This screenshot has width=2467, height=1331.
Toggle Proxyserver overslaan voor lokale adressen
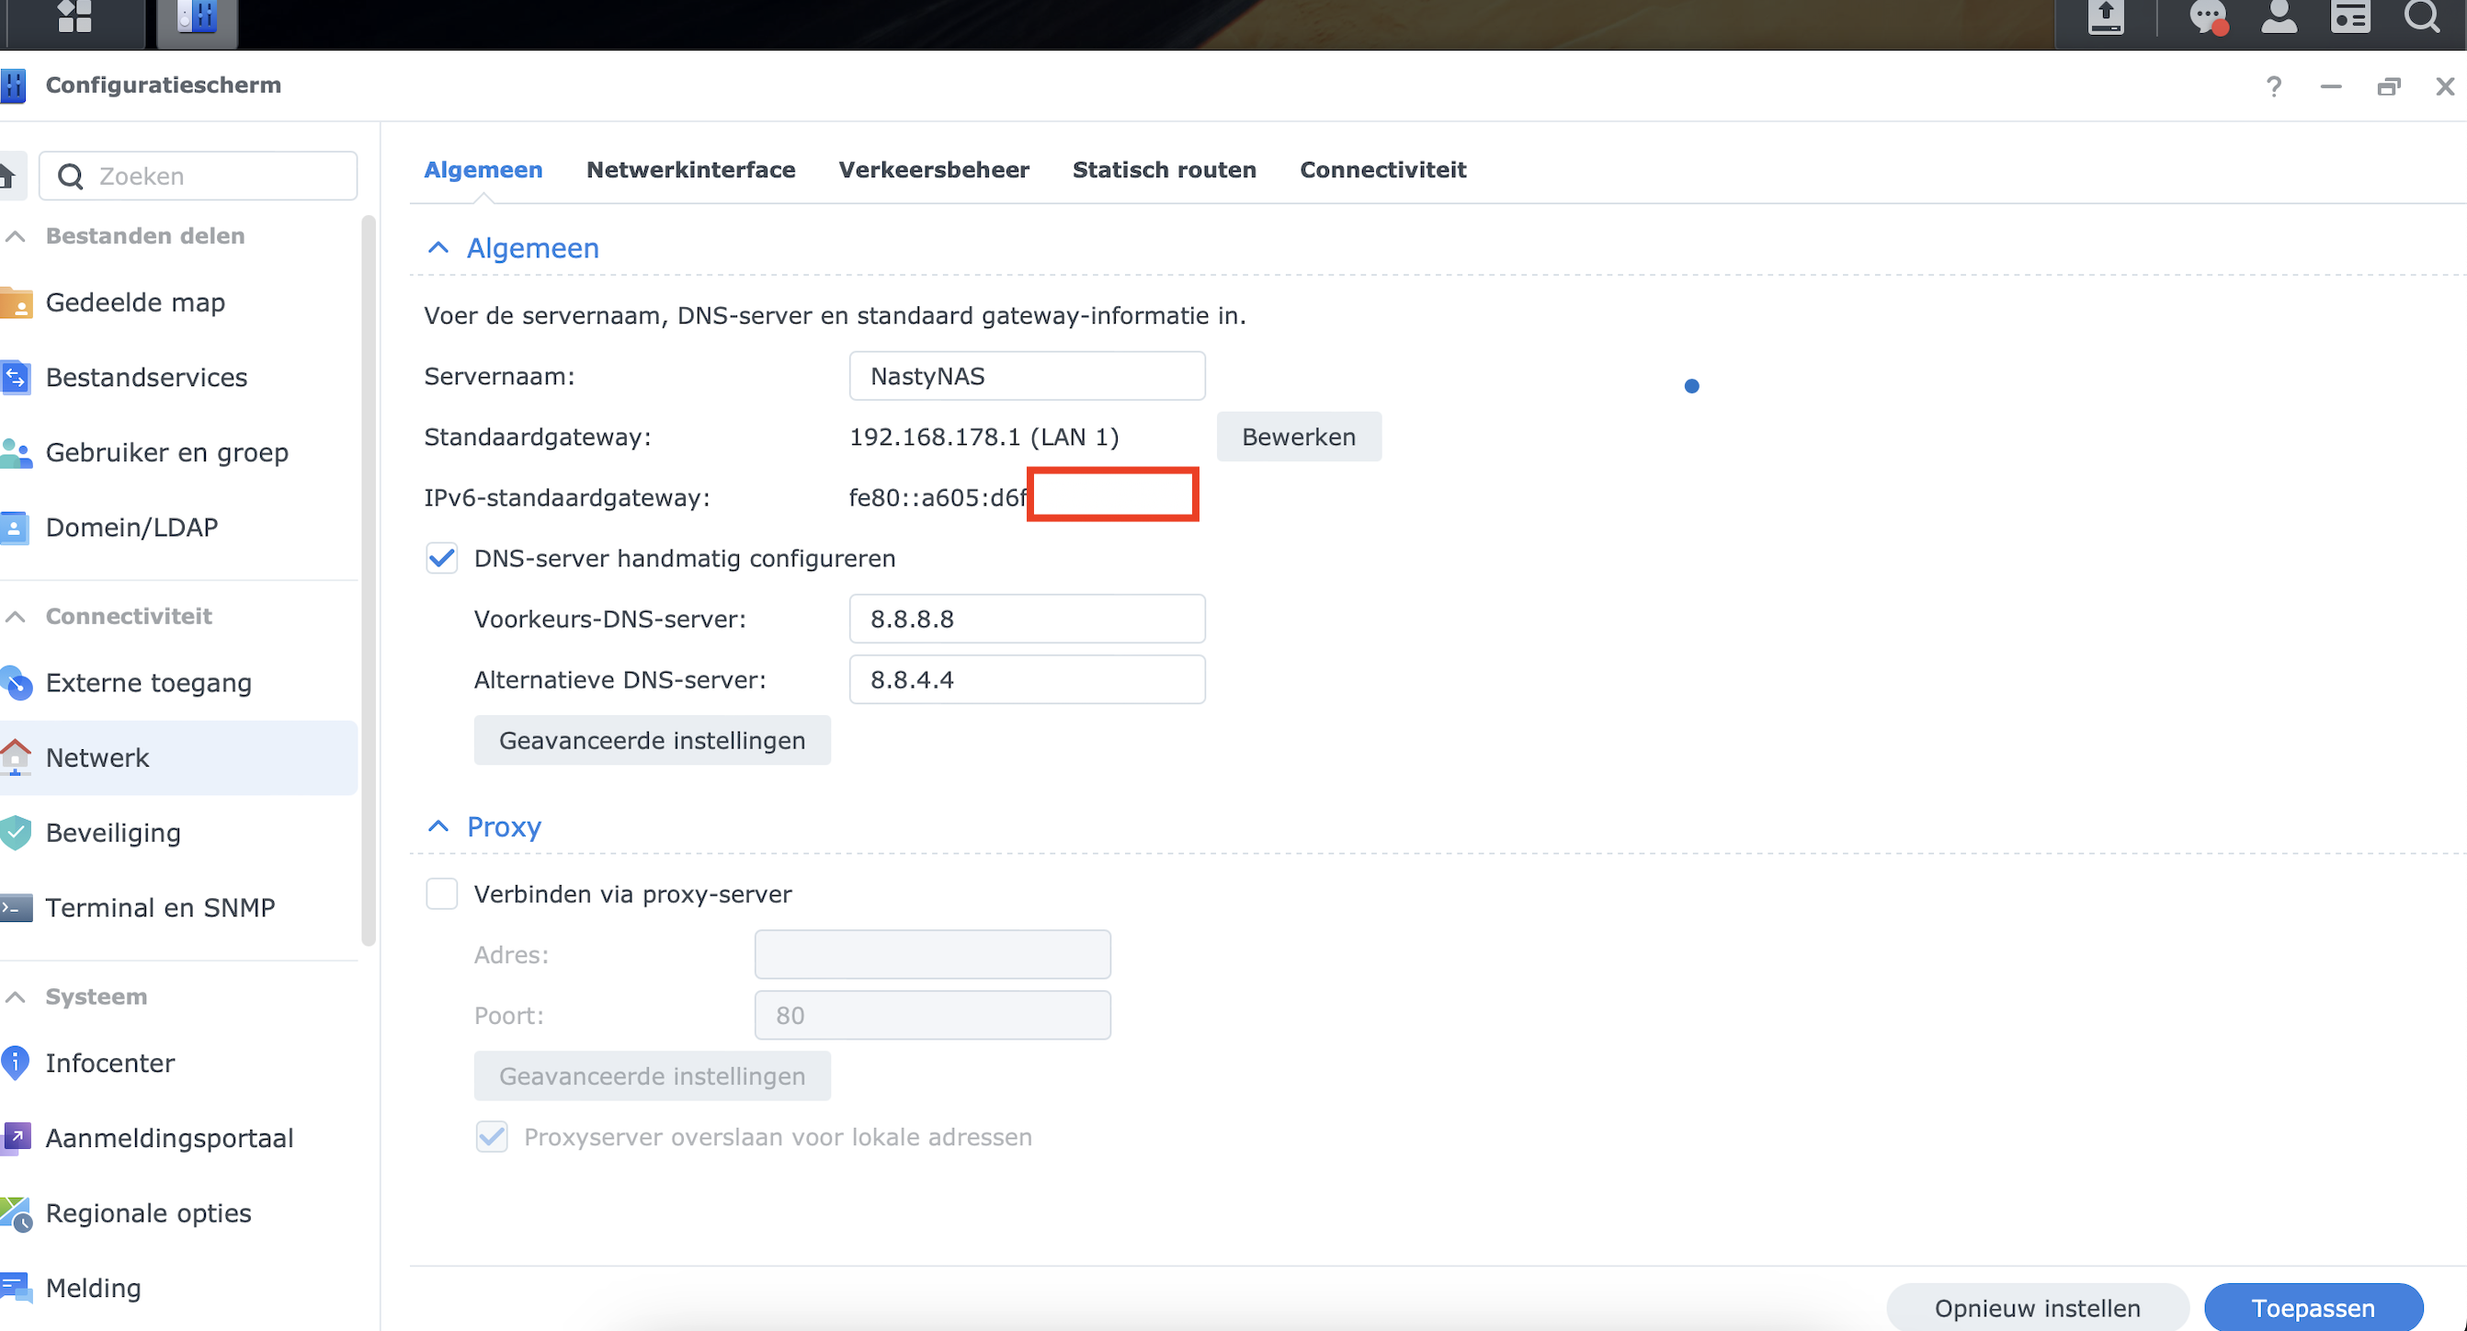493,1137
